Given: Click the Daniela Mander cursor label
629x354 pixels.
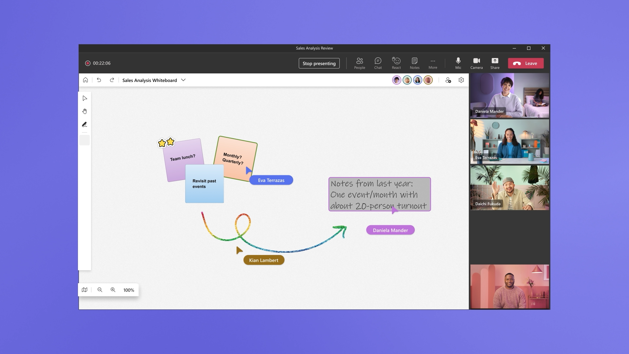Looking at the screenshot, I should coord(390,230).
